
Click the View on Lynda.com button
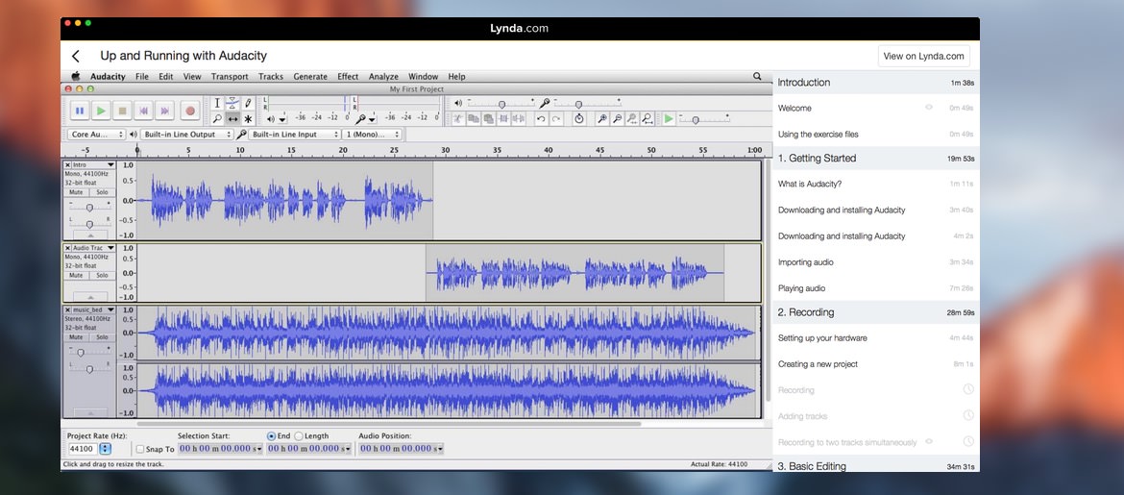point(923,56)
